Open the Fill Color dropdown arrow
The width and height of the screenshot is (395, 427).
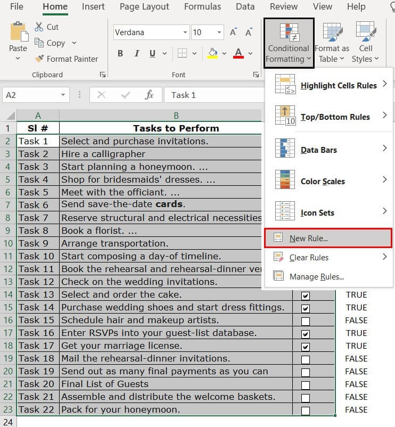pos(224,53)
